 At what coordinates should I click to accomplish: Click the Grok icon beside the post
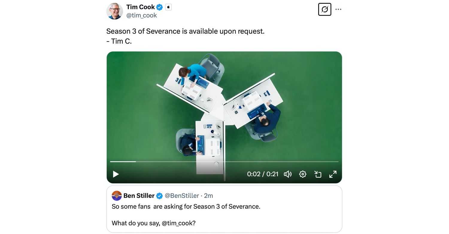point(325,9)
